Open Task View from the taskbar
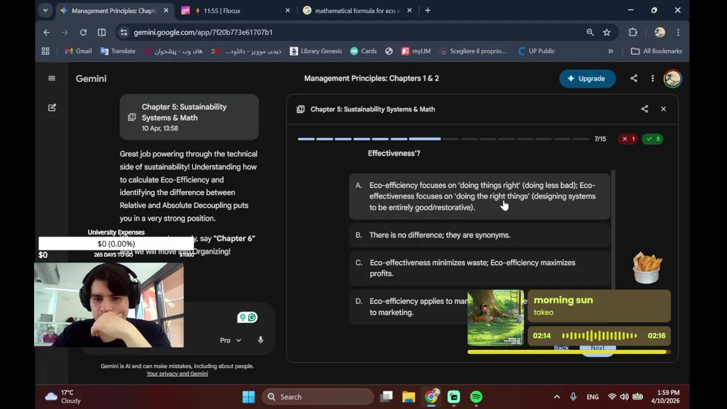Viewport: 727px width, 409px height. pyautogui.click(x=386, y=397)
